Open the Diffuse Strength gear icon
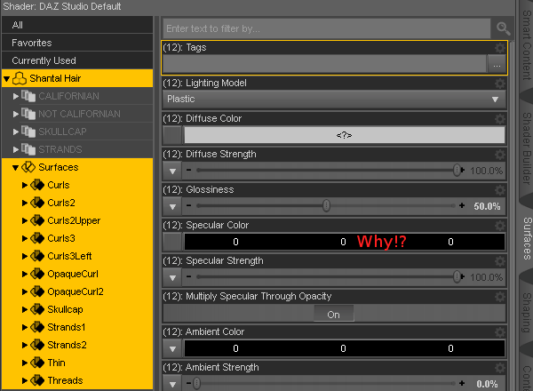 499,155
